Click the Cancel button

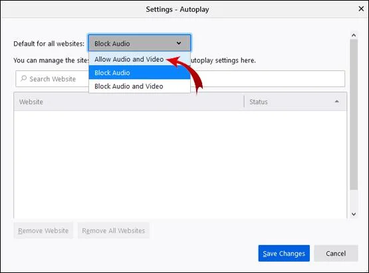pyautogui.click(x=336, y=253)
